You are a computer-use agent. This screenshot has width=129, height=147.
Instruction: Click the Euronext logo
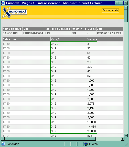coord(15,12)
